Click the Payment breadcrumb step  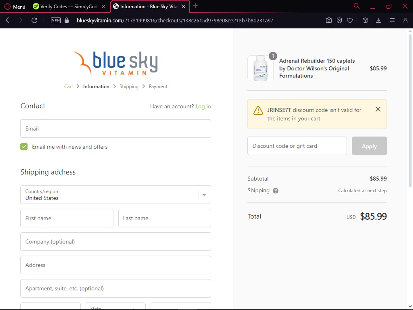158,87
